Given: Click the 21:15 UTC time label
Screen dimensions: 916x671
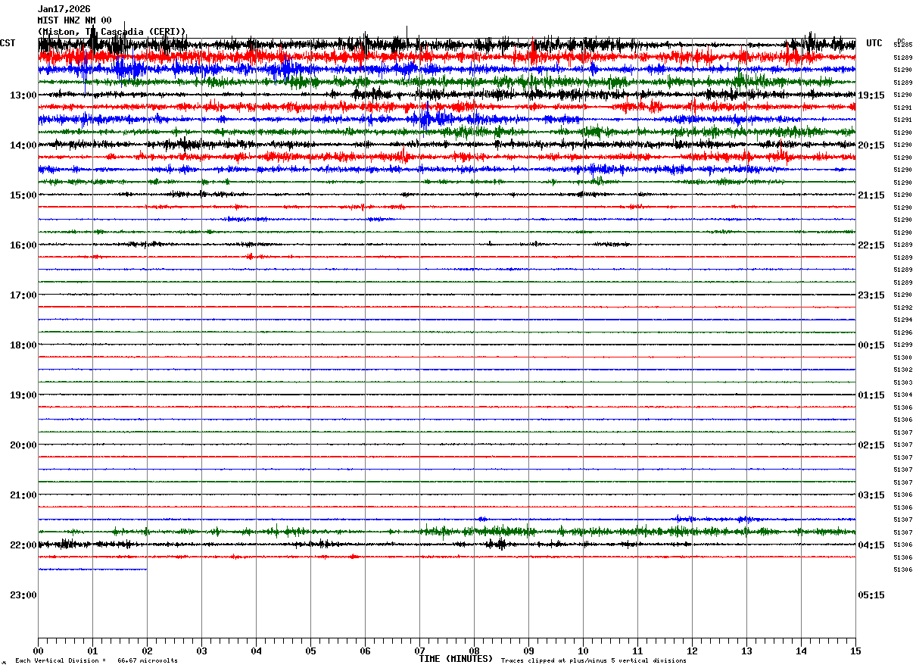Looking at the screenshot, I should pos(871,195).
